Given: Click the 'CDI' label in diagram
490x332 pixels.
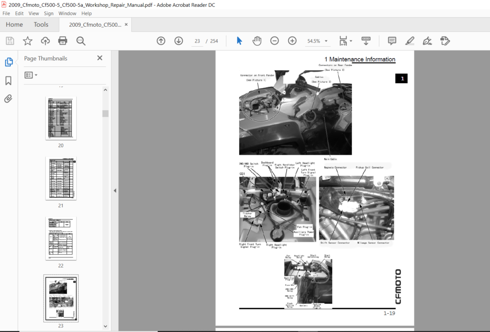Looking at the screenshot, I should [x=242, y=174].
